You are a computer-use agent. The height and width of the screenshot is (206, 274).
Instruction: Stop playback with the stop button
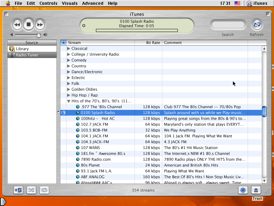28,24
